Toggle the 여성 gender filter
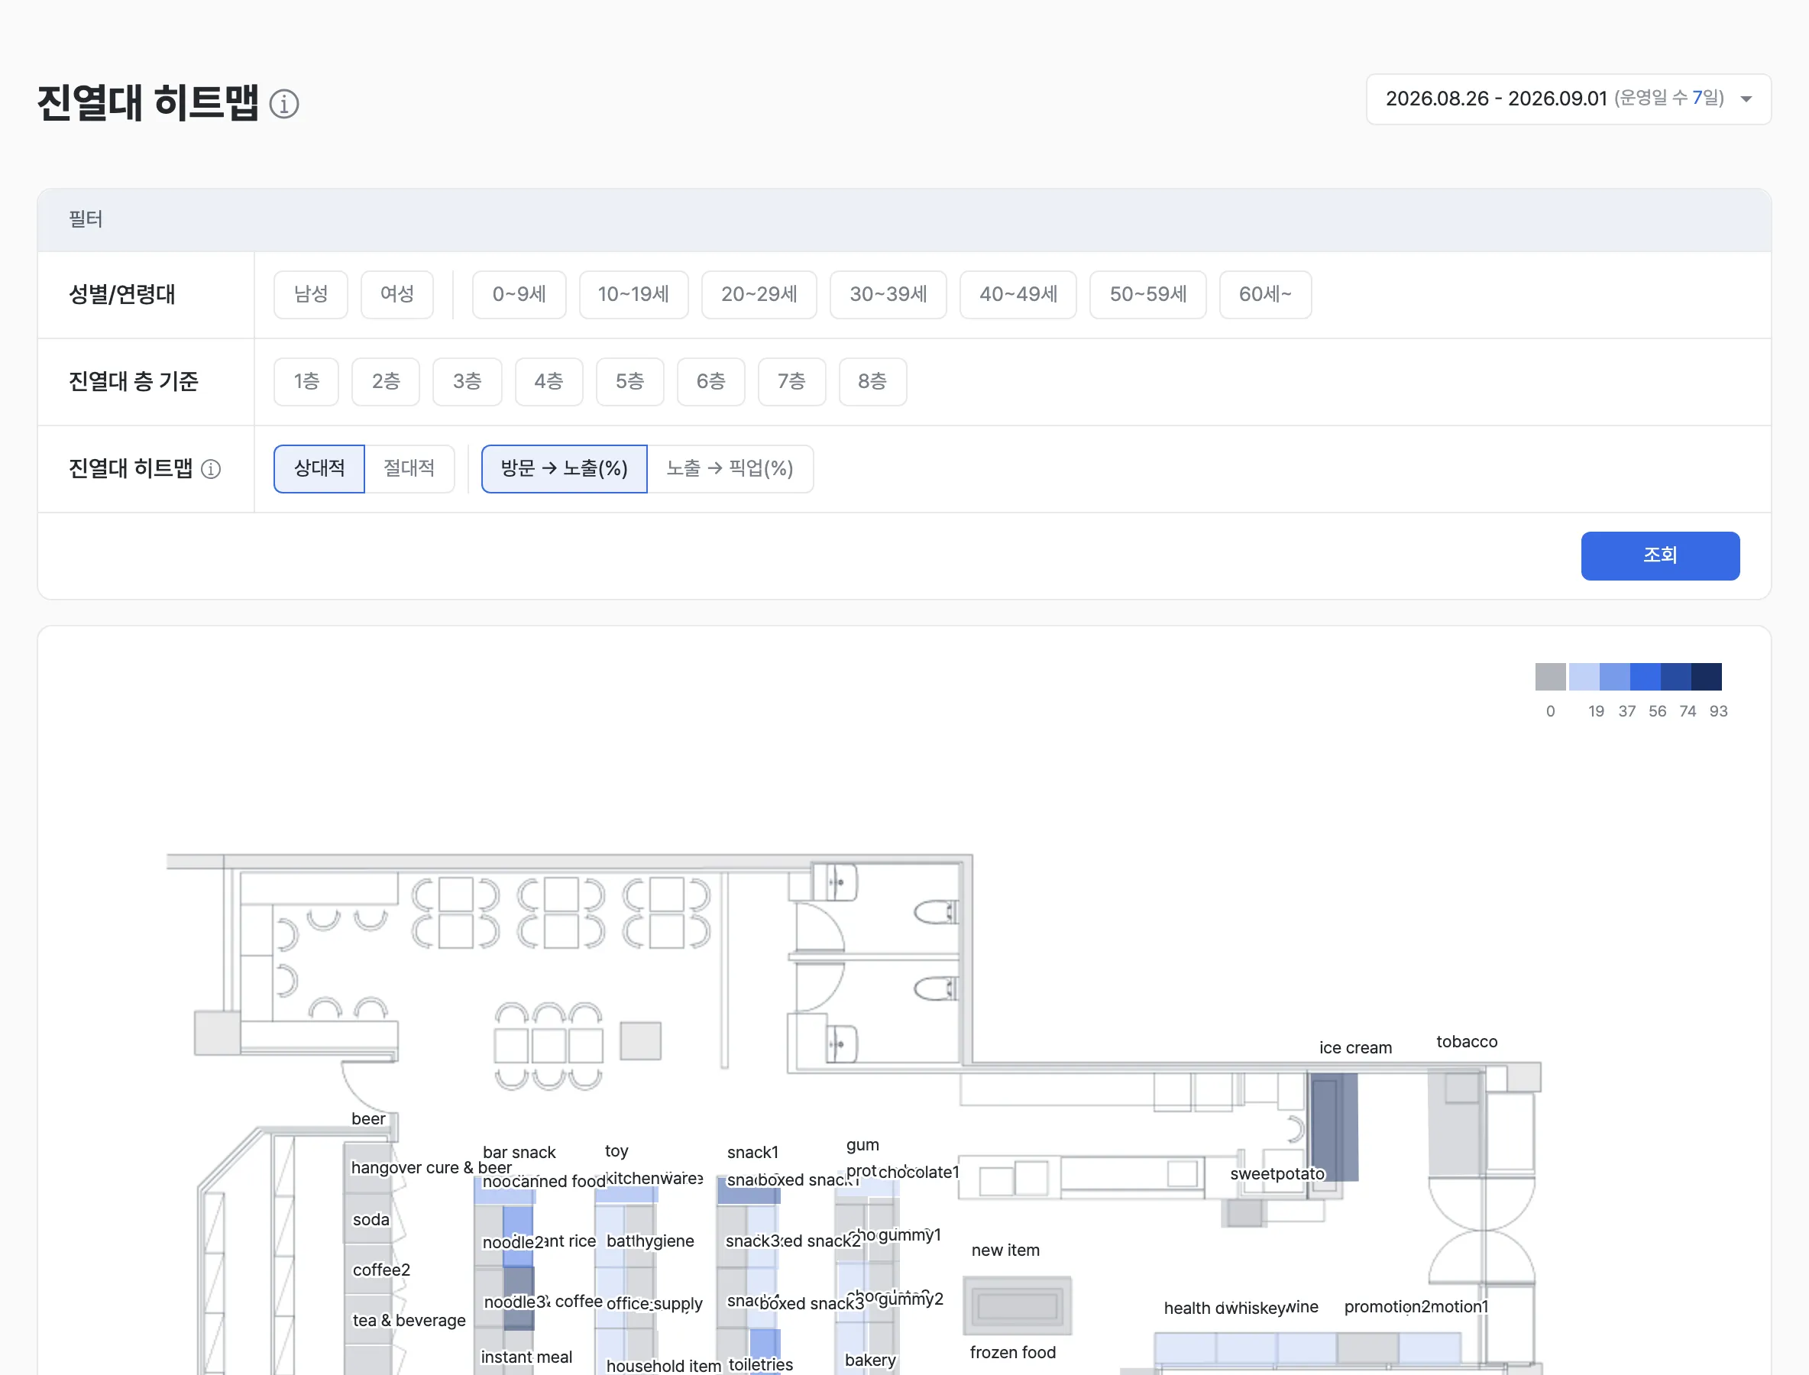Viewport: 1809px width, 1375px height. 397,295
